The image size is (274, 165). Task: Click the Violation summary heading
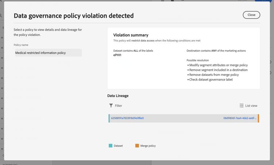click(131, 35)
